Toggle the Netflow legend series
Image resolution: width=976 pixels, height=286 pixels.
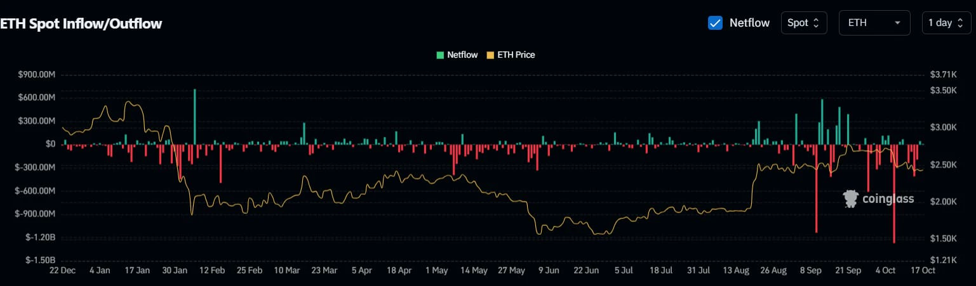[x=457, y=55]
